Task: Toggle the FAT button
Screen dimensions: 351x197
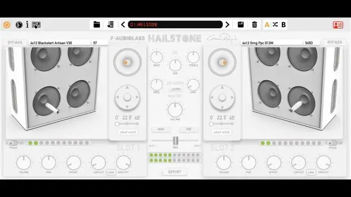Action: click(189, 129)
